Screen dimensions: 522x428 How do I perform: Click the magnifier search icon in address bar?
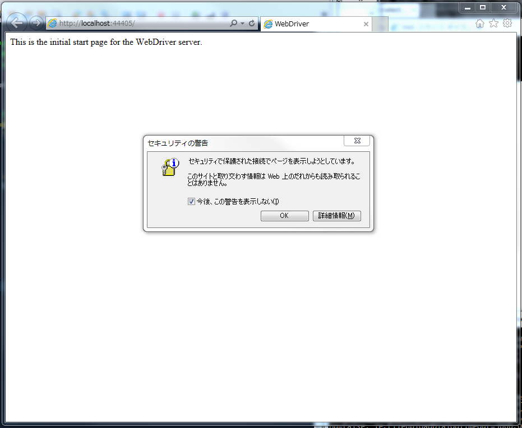pos(234,24)
